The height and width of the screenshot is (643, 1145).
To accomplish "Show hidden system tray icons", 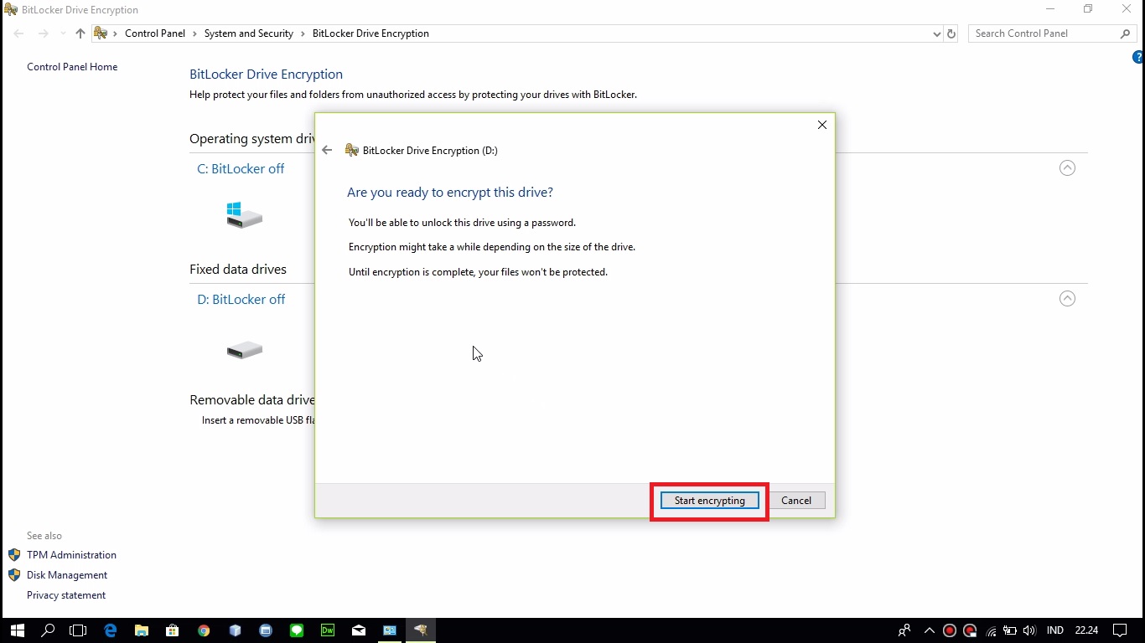I will coord(929,630).
